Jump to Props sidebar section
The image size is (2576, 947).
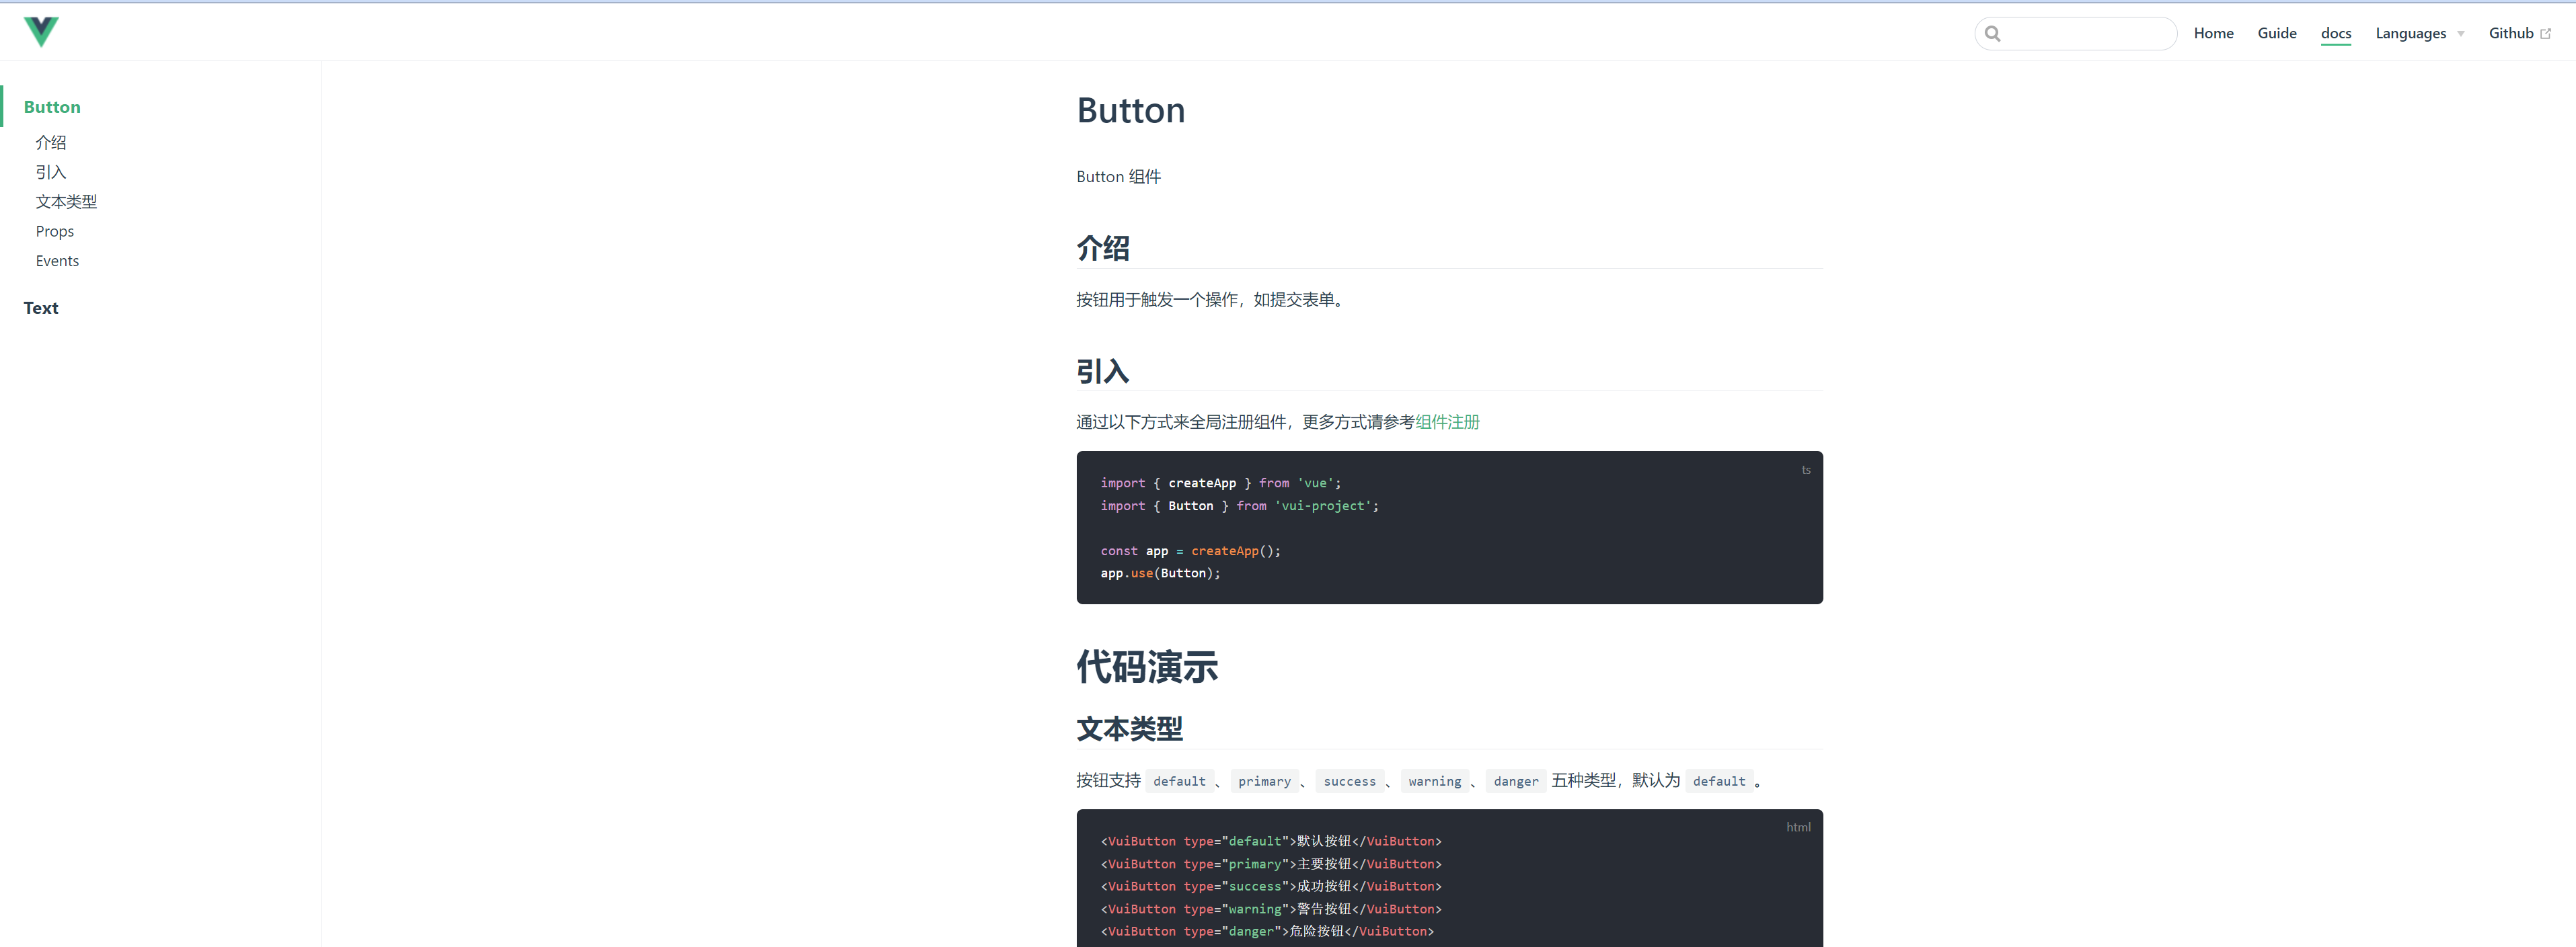55,231
